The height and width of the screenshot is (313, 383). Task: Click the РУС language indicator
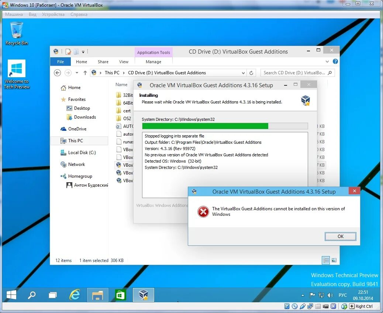tap(342, 295)
